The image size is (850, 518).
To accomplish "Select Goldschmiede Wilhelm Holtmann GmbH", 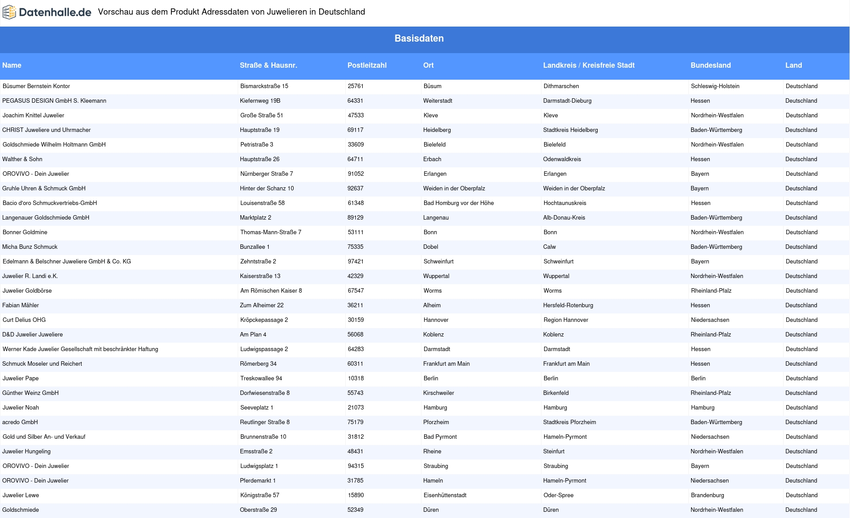I will tap(54, 145).
